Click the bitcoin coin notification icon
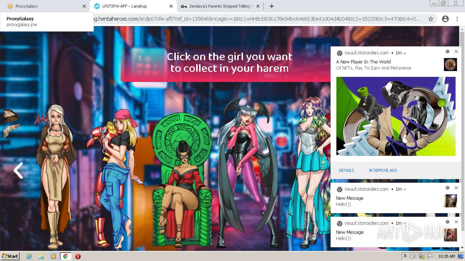Image resolution: width=465 pixels, height=261 pixels. click(450, 65)
